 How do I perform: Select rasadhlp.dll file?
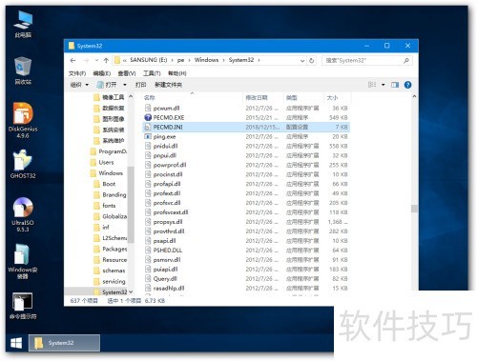pyautogui.click(x=169, y=289)
